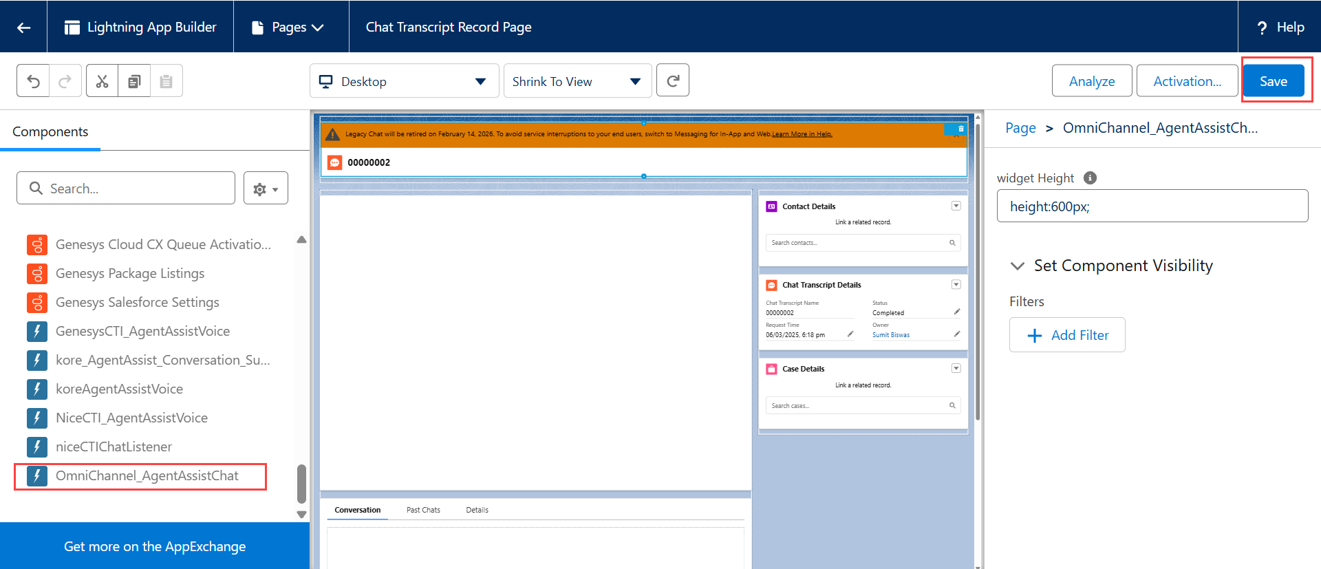
Task: Focus the component Search field
Action: pos(126,188)
